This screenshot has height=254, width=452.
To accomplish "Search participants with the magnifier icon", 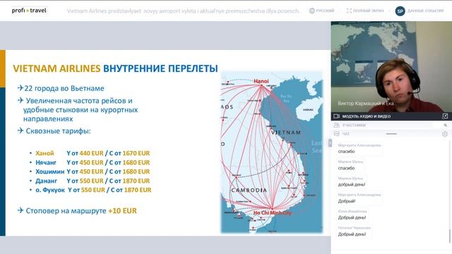I will [x=446, y=126].
